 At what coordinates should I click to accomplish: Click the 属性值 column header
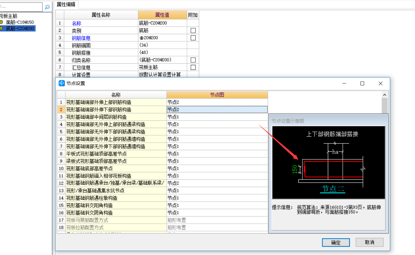pyautogui.click(x=162, y=15)
